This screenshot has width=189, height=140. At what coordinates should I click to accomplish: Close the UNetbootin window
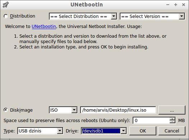pos(184,5)
